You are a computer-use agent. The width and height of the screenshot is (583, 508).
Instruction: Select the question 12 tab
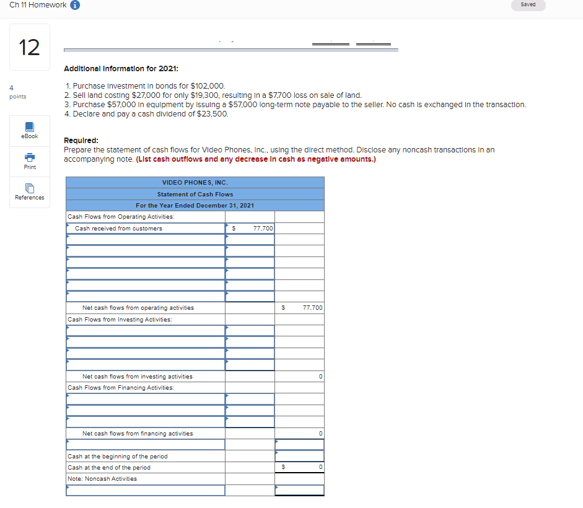pos(29,46)
